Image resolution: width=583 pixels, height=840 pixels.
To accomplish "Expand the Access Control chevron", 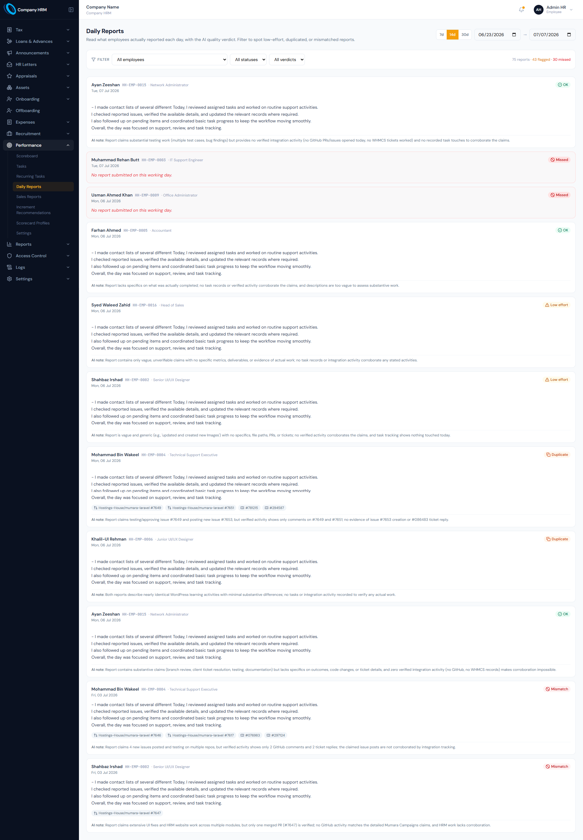I will (x=68, y=256).
